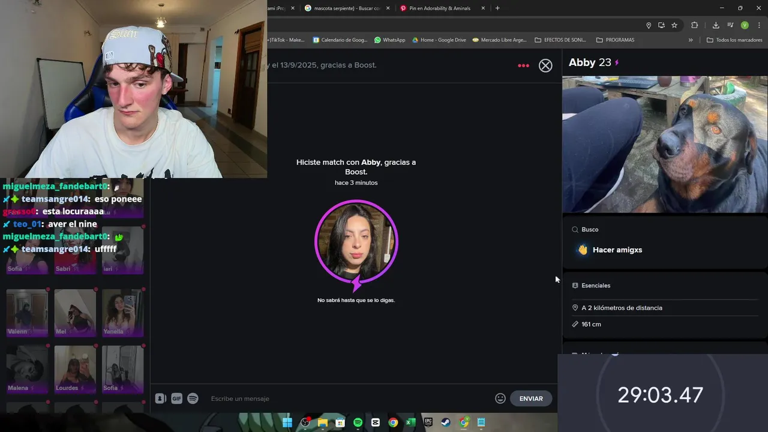Open a new browser tab

point(497,8)
